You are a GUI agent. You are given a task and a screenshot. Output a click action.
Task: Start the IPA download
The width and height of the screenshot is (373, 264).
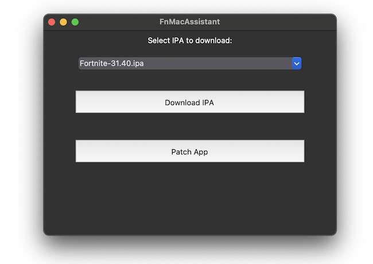pyautogui.click(x=190, y=102)
